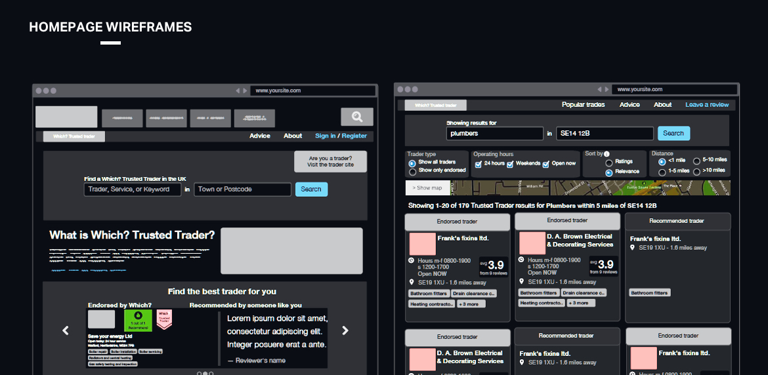
Task: Uncheck the 24 hours checkbox
Action: point(479,164)
